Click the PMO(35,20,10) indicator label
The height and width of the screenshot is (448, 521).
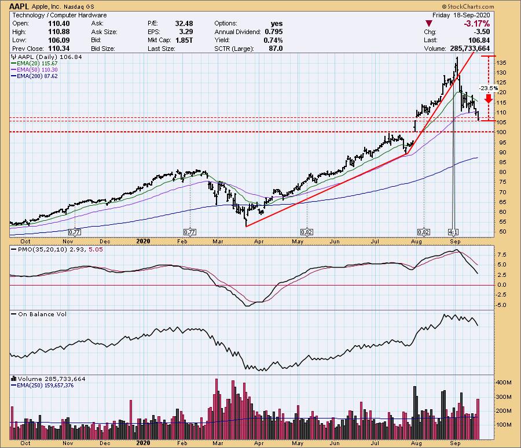[x=42, y=249]
